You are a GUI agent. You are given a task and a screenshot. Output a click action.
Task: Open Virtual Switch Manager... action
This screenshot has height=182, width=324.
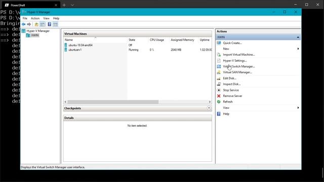pos(239,66)
